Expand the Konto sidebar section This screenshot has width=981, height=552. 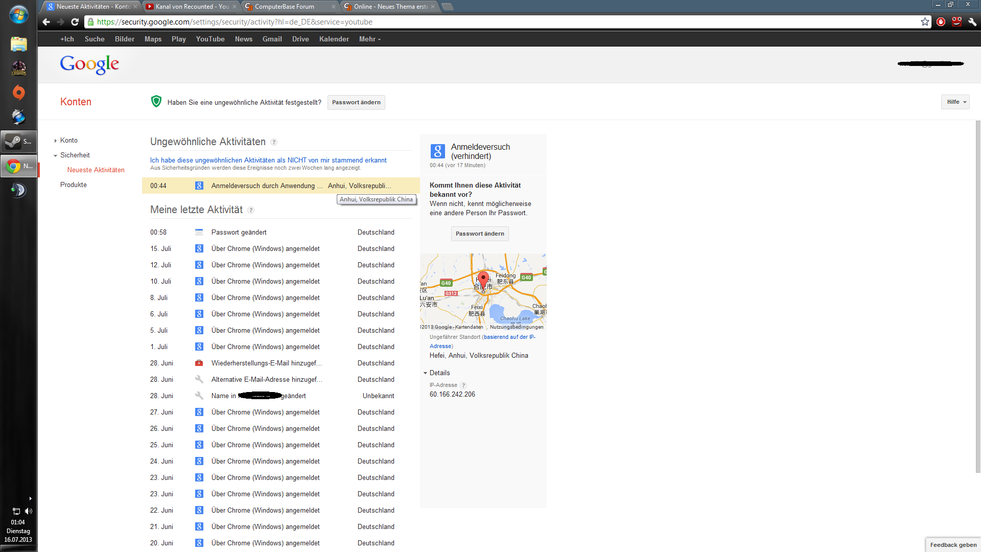[56, 141]
